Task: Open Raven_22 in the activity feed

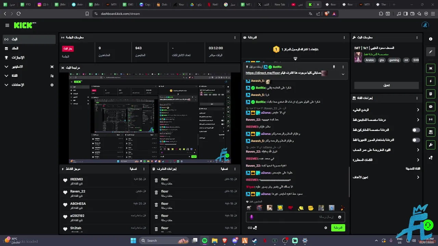Action: point(78,191)
